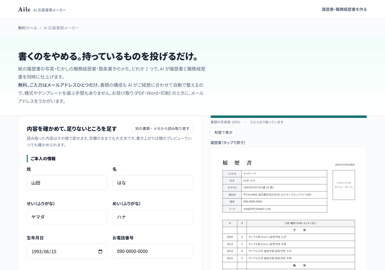Image resolution: width=385 pixels, height=270 pixels.
Task: Click 別の書類・メモから読み取り直す button
Action: [162, 128]
